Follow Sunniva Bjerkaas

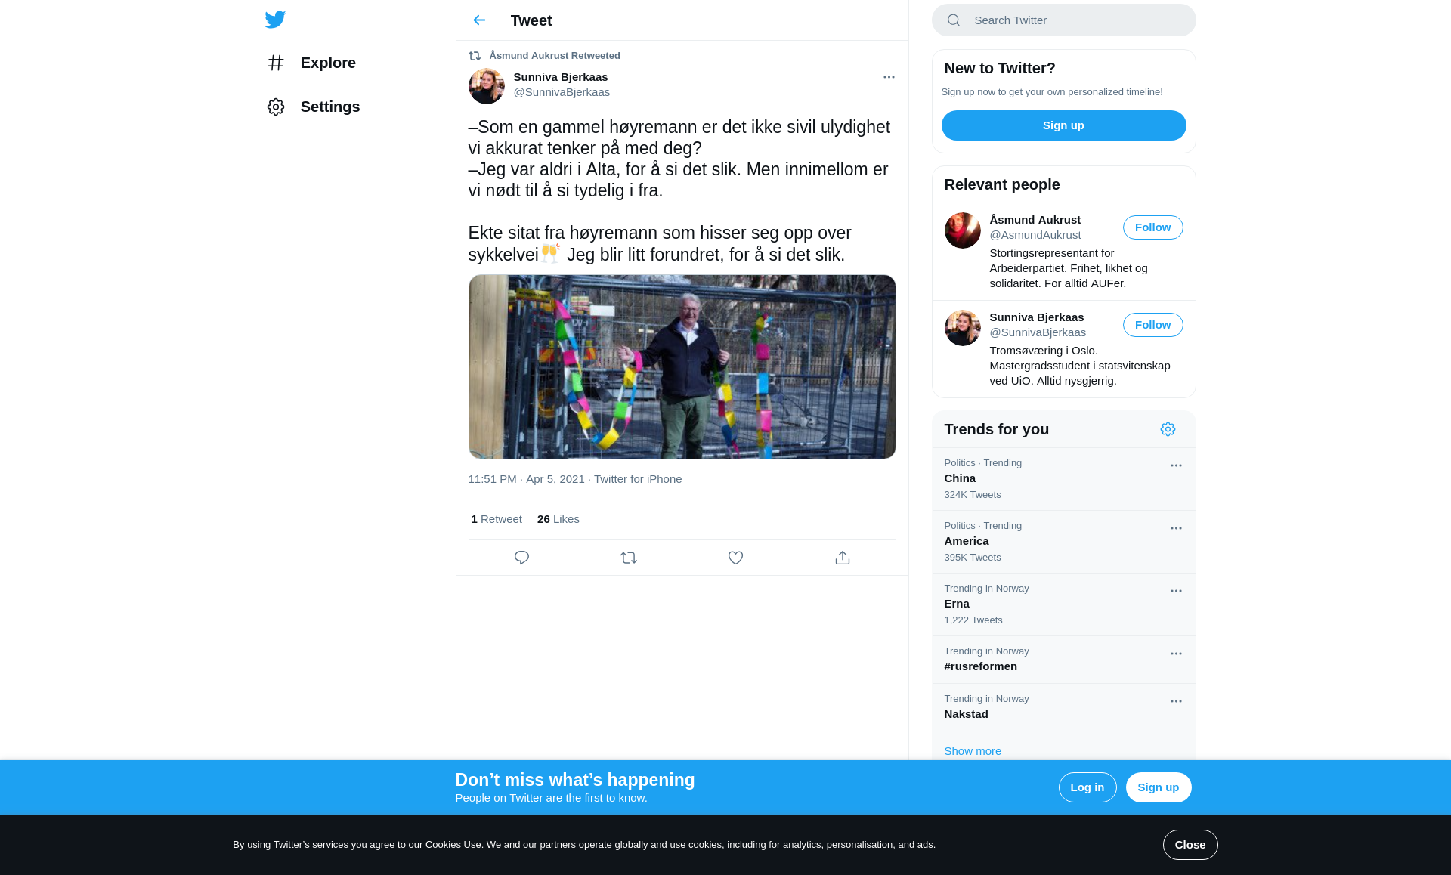(x=1153, y=325)
